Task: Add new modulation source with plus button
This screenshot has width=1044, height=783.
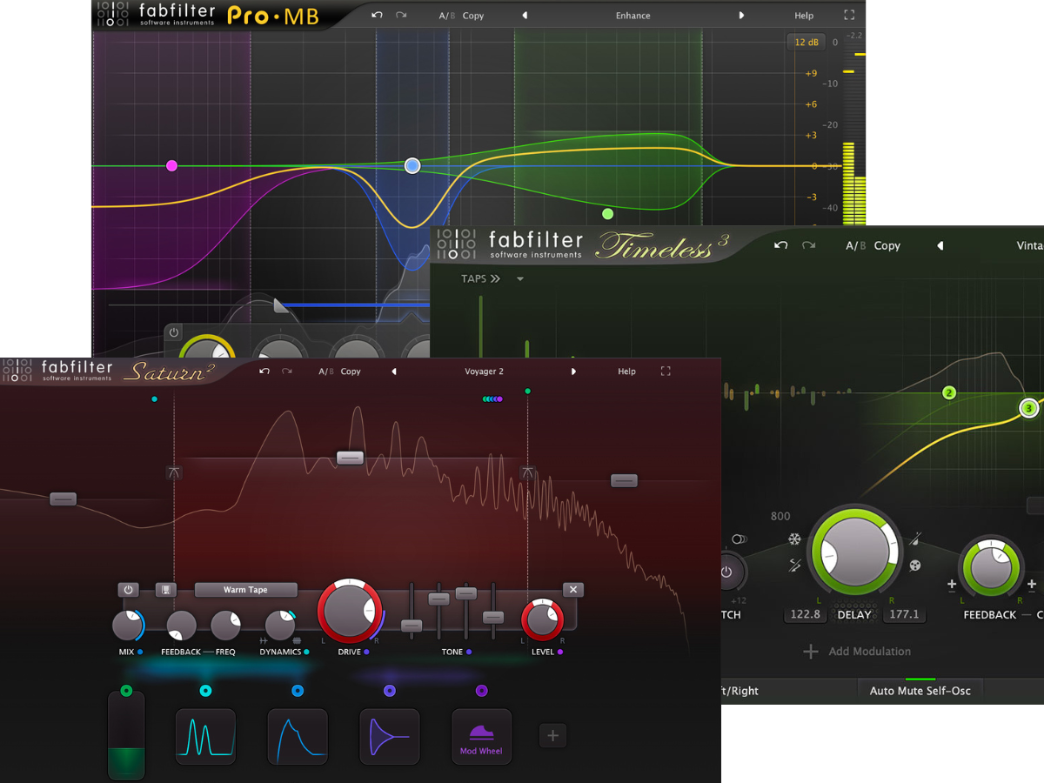Action: (x=552, y=736)
